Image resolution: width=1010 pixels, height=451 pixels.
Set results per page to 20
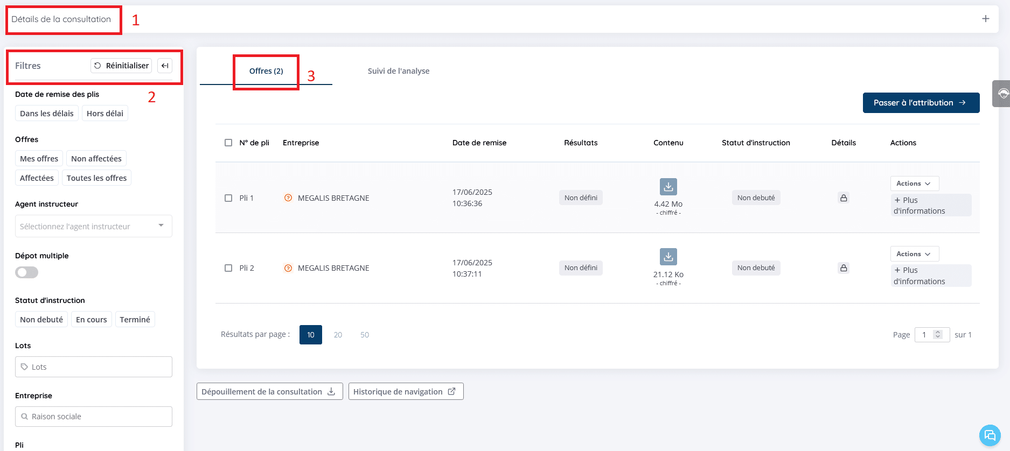(x=338, y=335)
